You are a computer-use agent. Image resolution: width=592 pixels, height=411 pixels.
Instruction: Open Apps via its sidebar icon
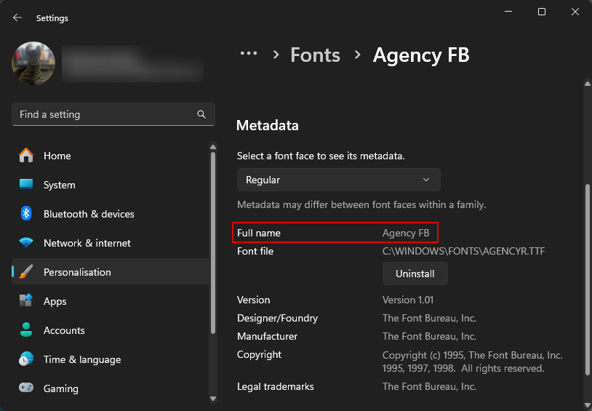click(26, 301)
